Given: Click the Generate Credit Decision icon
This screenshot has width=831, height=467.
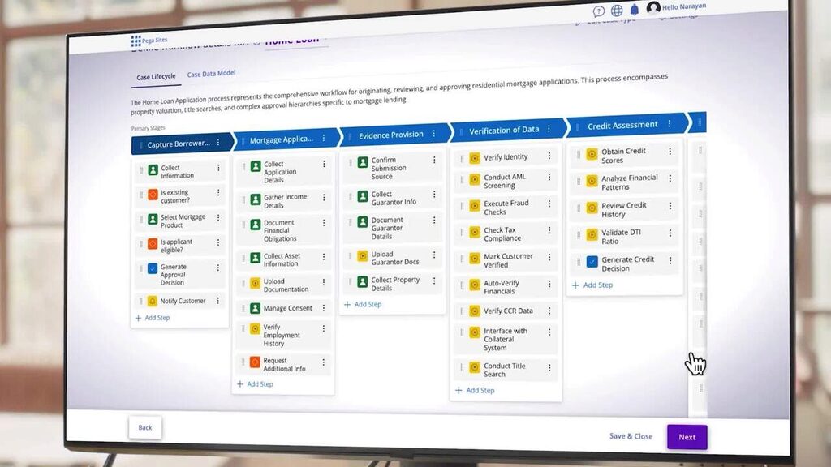Looking at the screenshot, I should pos(592,262).
